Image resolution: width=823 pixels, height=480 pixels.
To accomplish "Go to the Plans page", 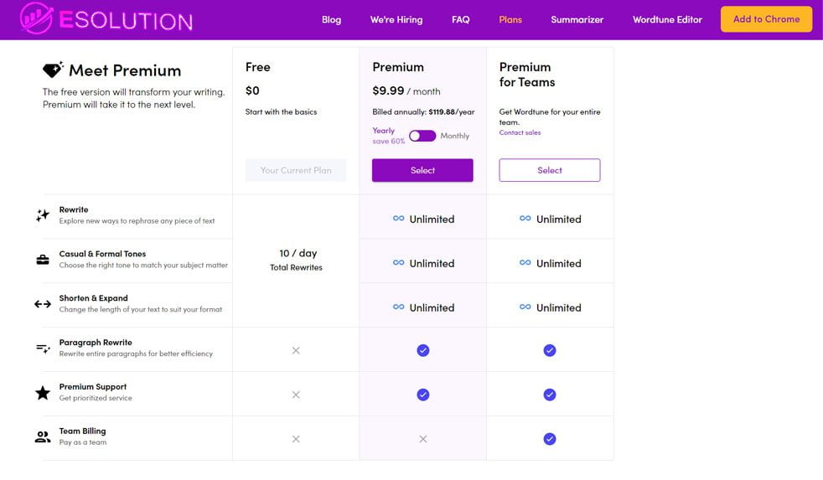I will [510, 19].
